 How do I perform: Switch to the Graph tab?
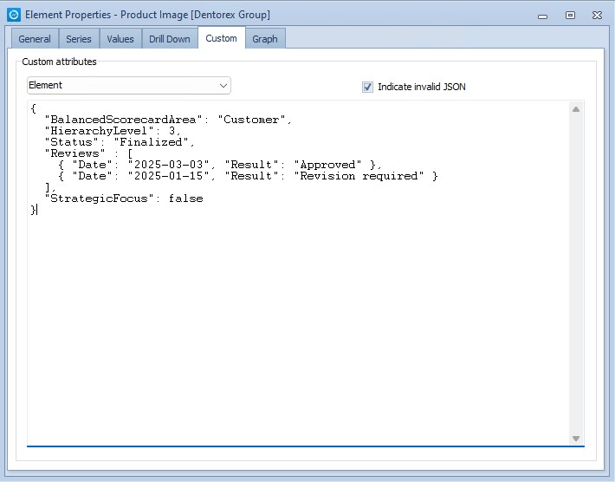coord(265,39)
